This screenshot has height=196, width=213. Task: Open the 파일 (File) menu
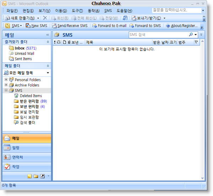12,11
